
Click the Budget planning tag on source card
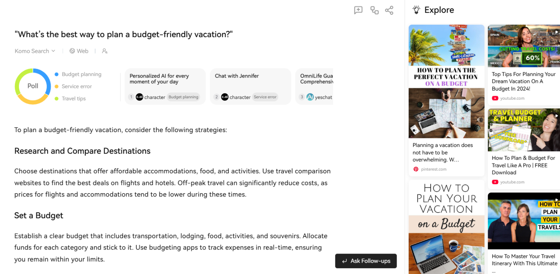pyautogui.click(x=183, y=97)
